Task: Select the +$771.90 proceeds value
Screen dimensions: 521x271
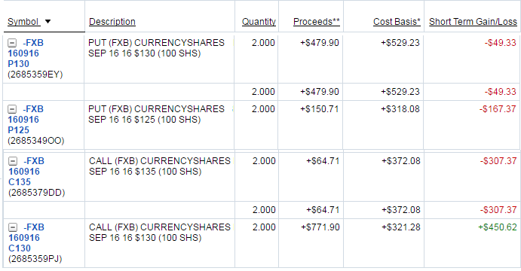Action: pos(320,227)
